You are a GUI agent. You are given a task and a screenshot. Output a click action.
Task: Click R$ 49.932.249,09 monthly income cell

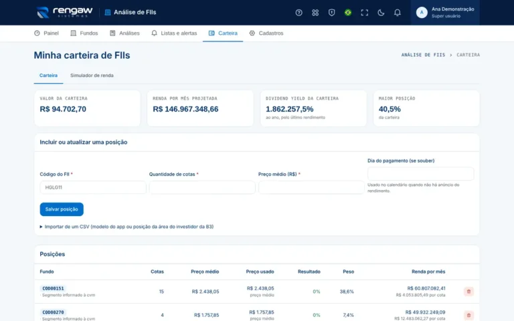[x=425, y=312]
